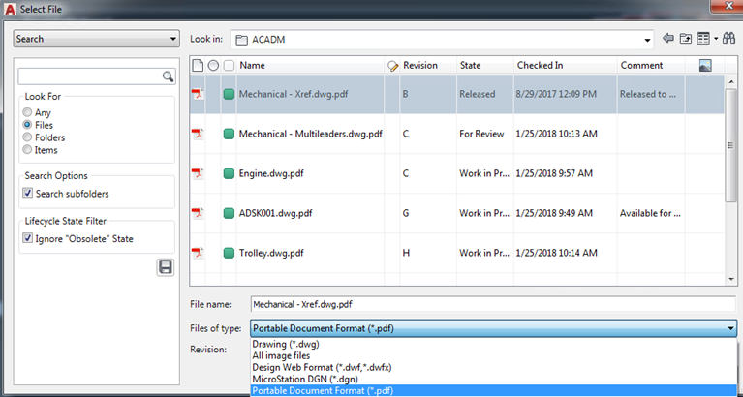Screen dimensions: 743x397
Task: Toggle the Search subfolders checkbox
Action: pyautogui.click(x=28, y=193)
